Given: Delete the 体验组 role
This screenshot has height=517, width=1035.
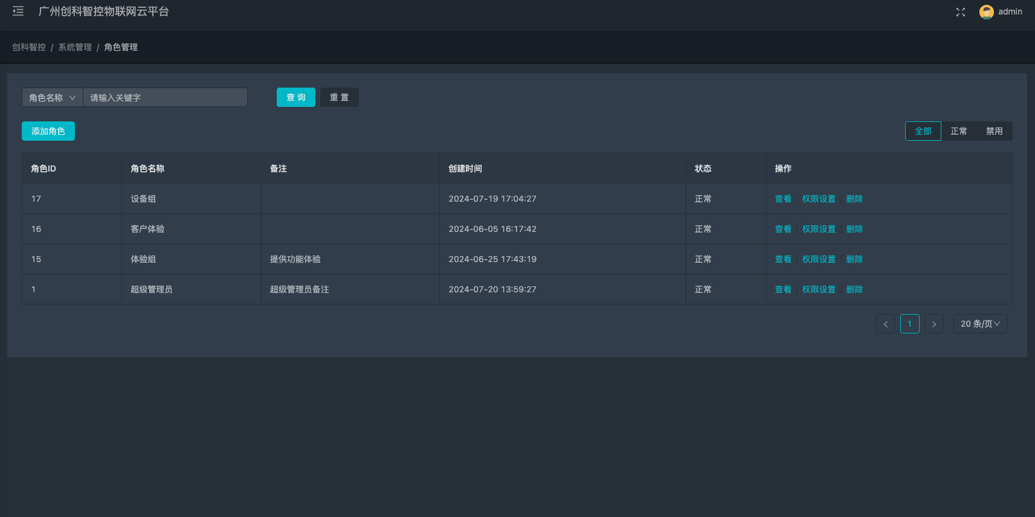Looking at the screenshot, I should coord(854,259).
